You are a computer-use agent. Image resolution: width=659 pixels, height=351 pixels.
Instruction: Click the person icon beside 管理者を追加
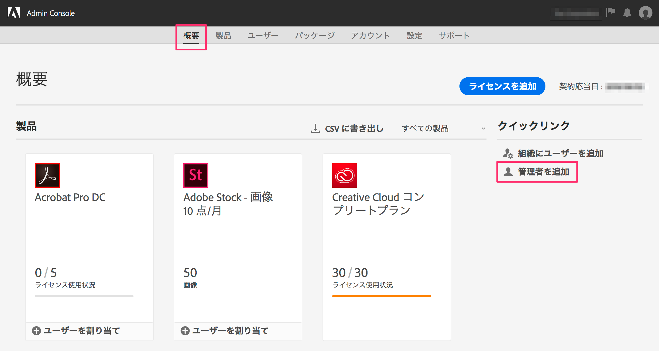pyautogui.click(x=508, y=172)
